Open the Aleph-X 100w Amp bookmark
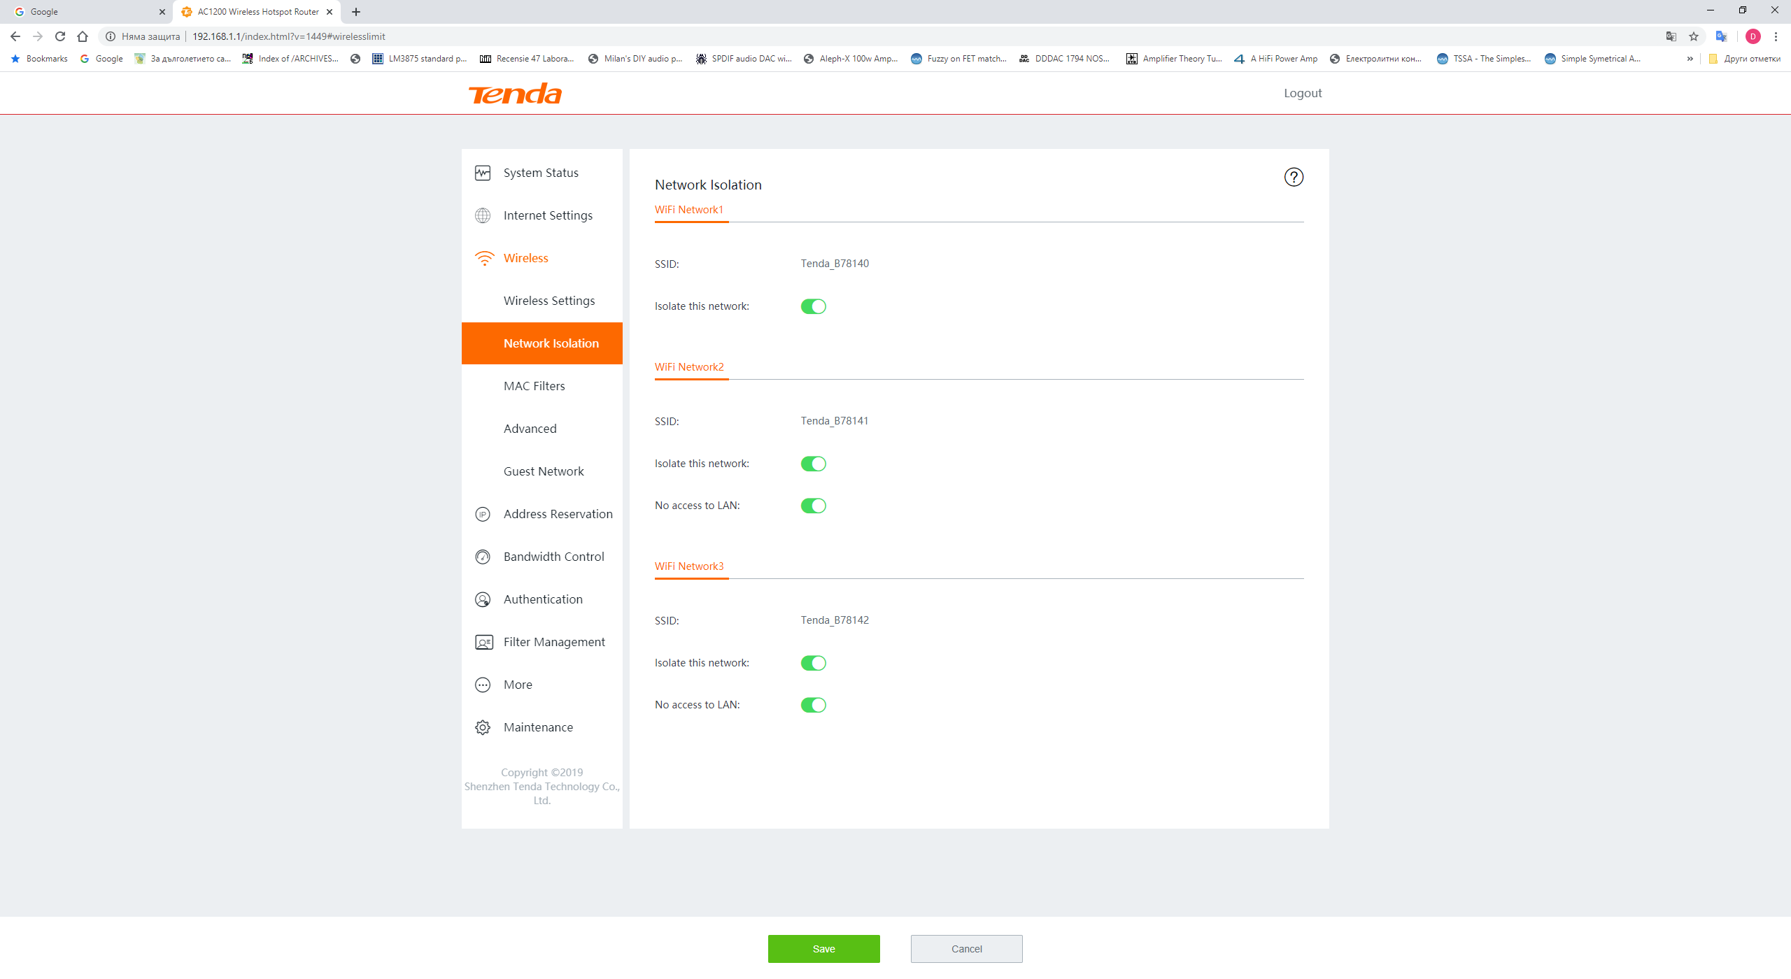The width and height of the screenshot is (1791, 979). coord(851,59)
